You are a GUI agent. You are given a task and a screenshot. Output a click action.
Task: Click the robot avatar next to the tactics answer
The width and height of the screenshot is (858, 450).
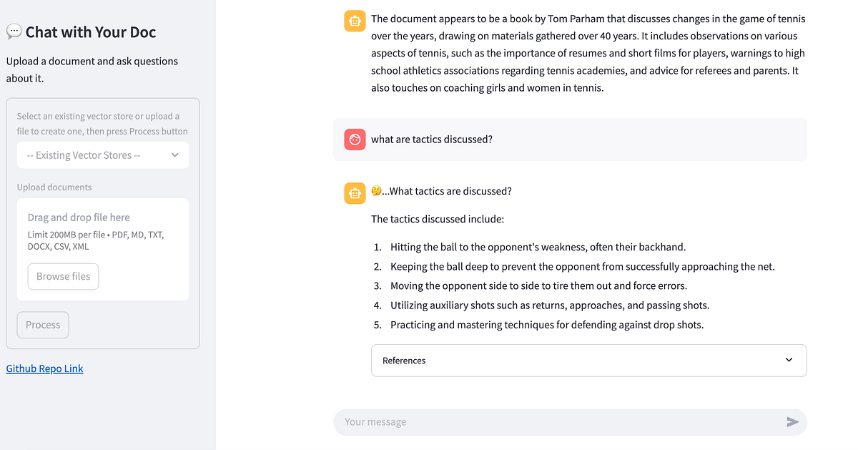(354, 193)
